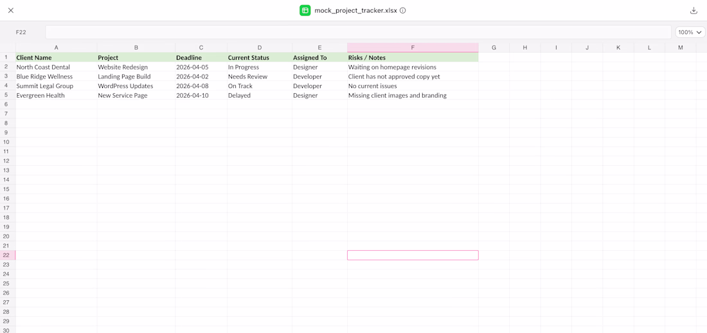Select the 'New Service Page' cell

(x=136, y=95)
